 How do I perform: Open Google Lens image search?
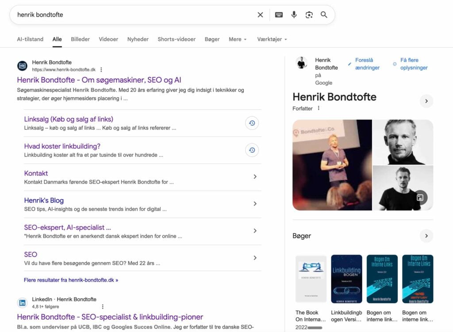point(309,15)
